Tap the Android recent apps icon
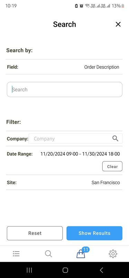 click(x=29, y=270)
